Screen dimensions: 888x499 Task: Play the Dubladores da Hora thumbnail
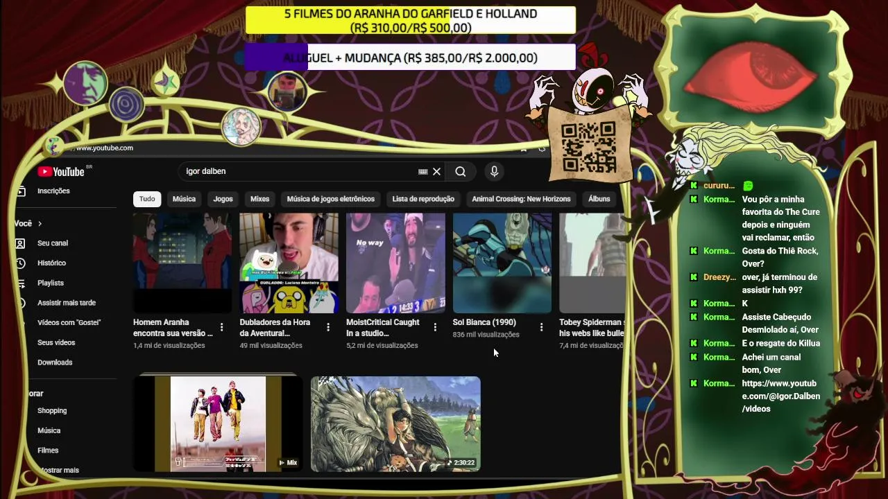[x=289, y=263]
